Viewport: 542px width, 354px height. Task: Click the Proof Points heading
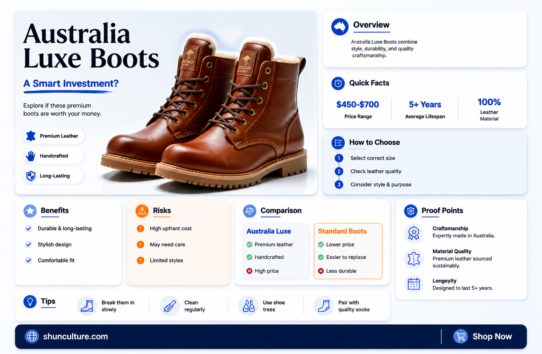coord(442,211)
